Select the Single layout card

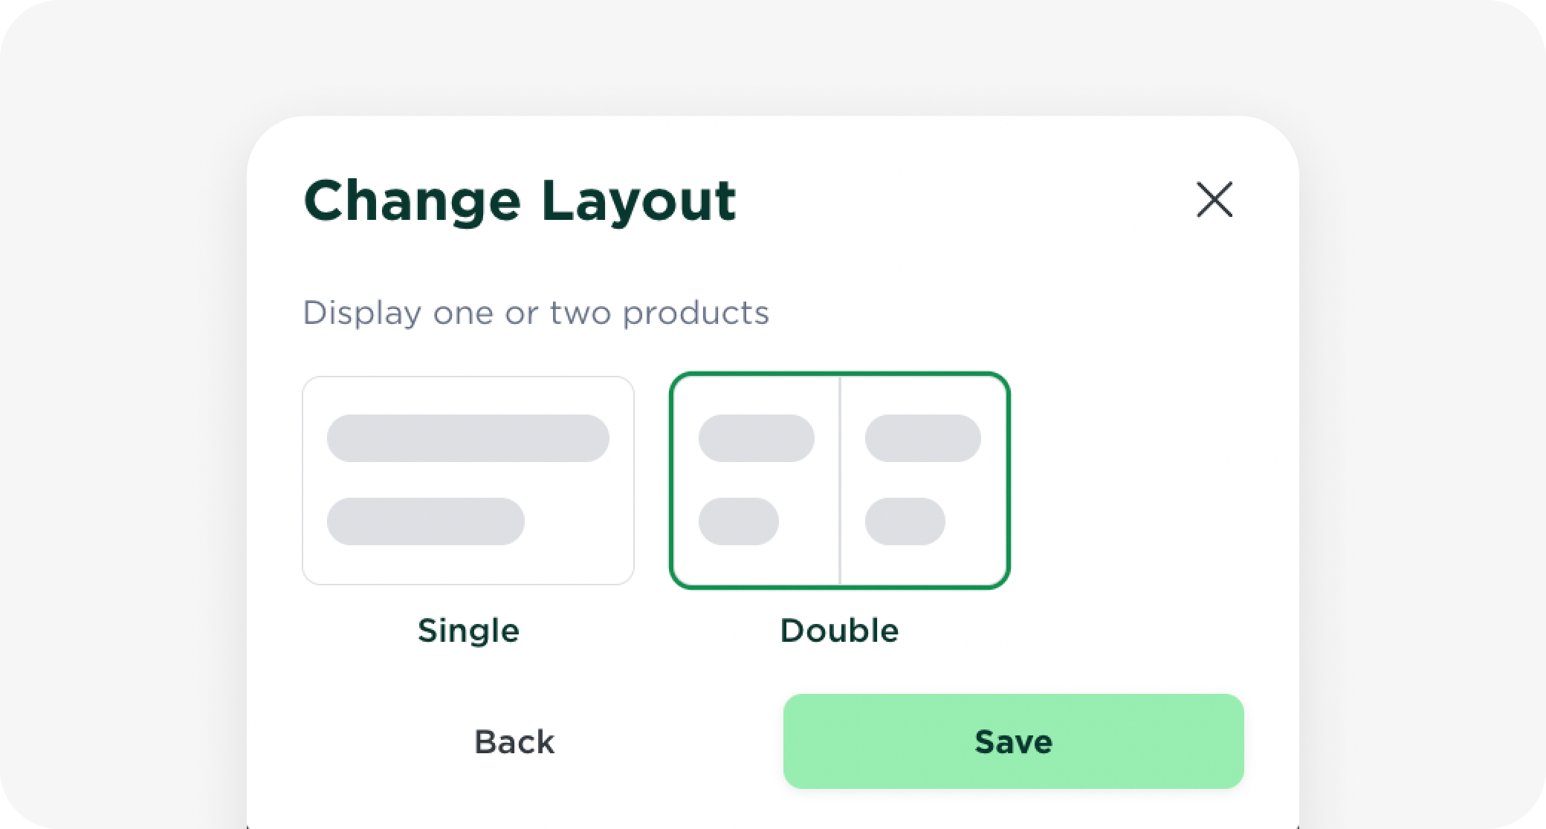(x=468, y=481)
